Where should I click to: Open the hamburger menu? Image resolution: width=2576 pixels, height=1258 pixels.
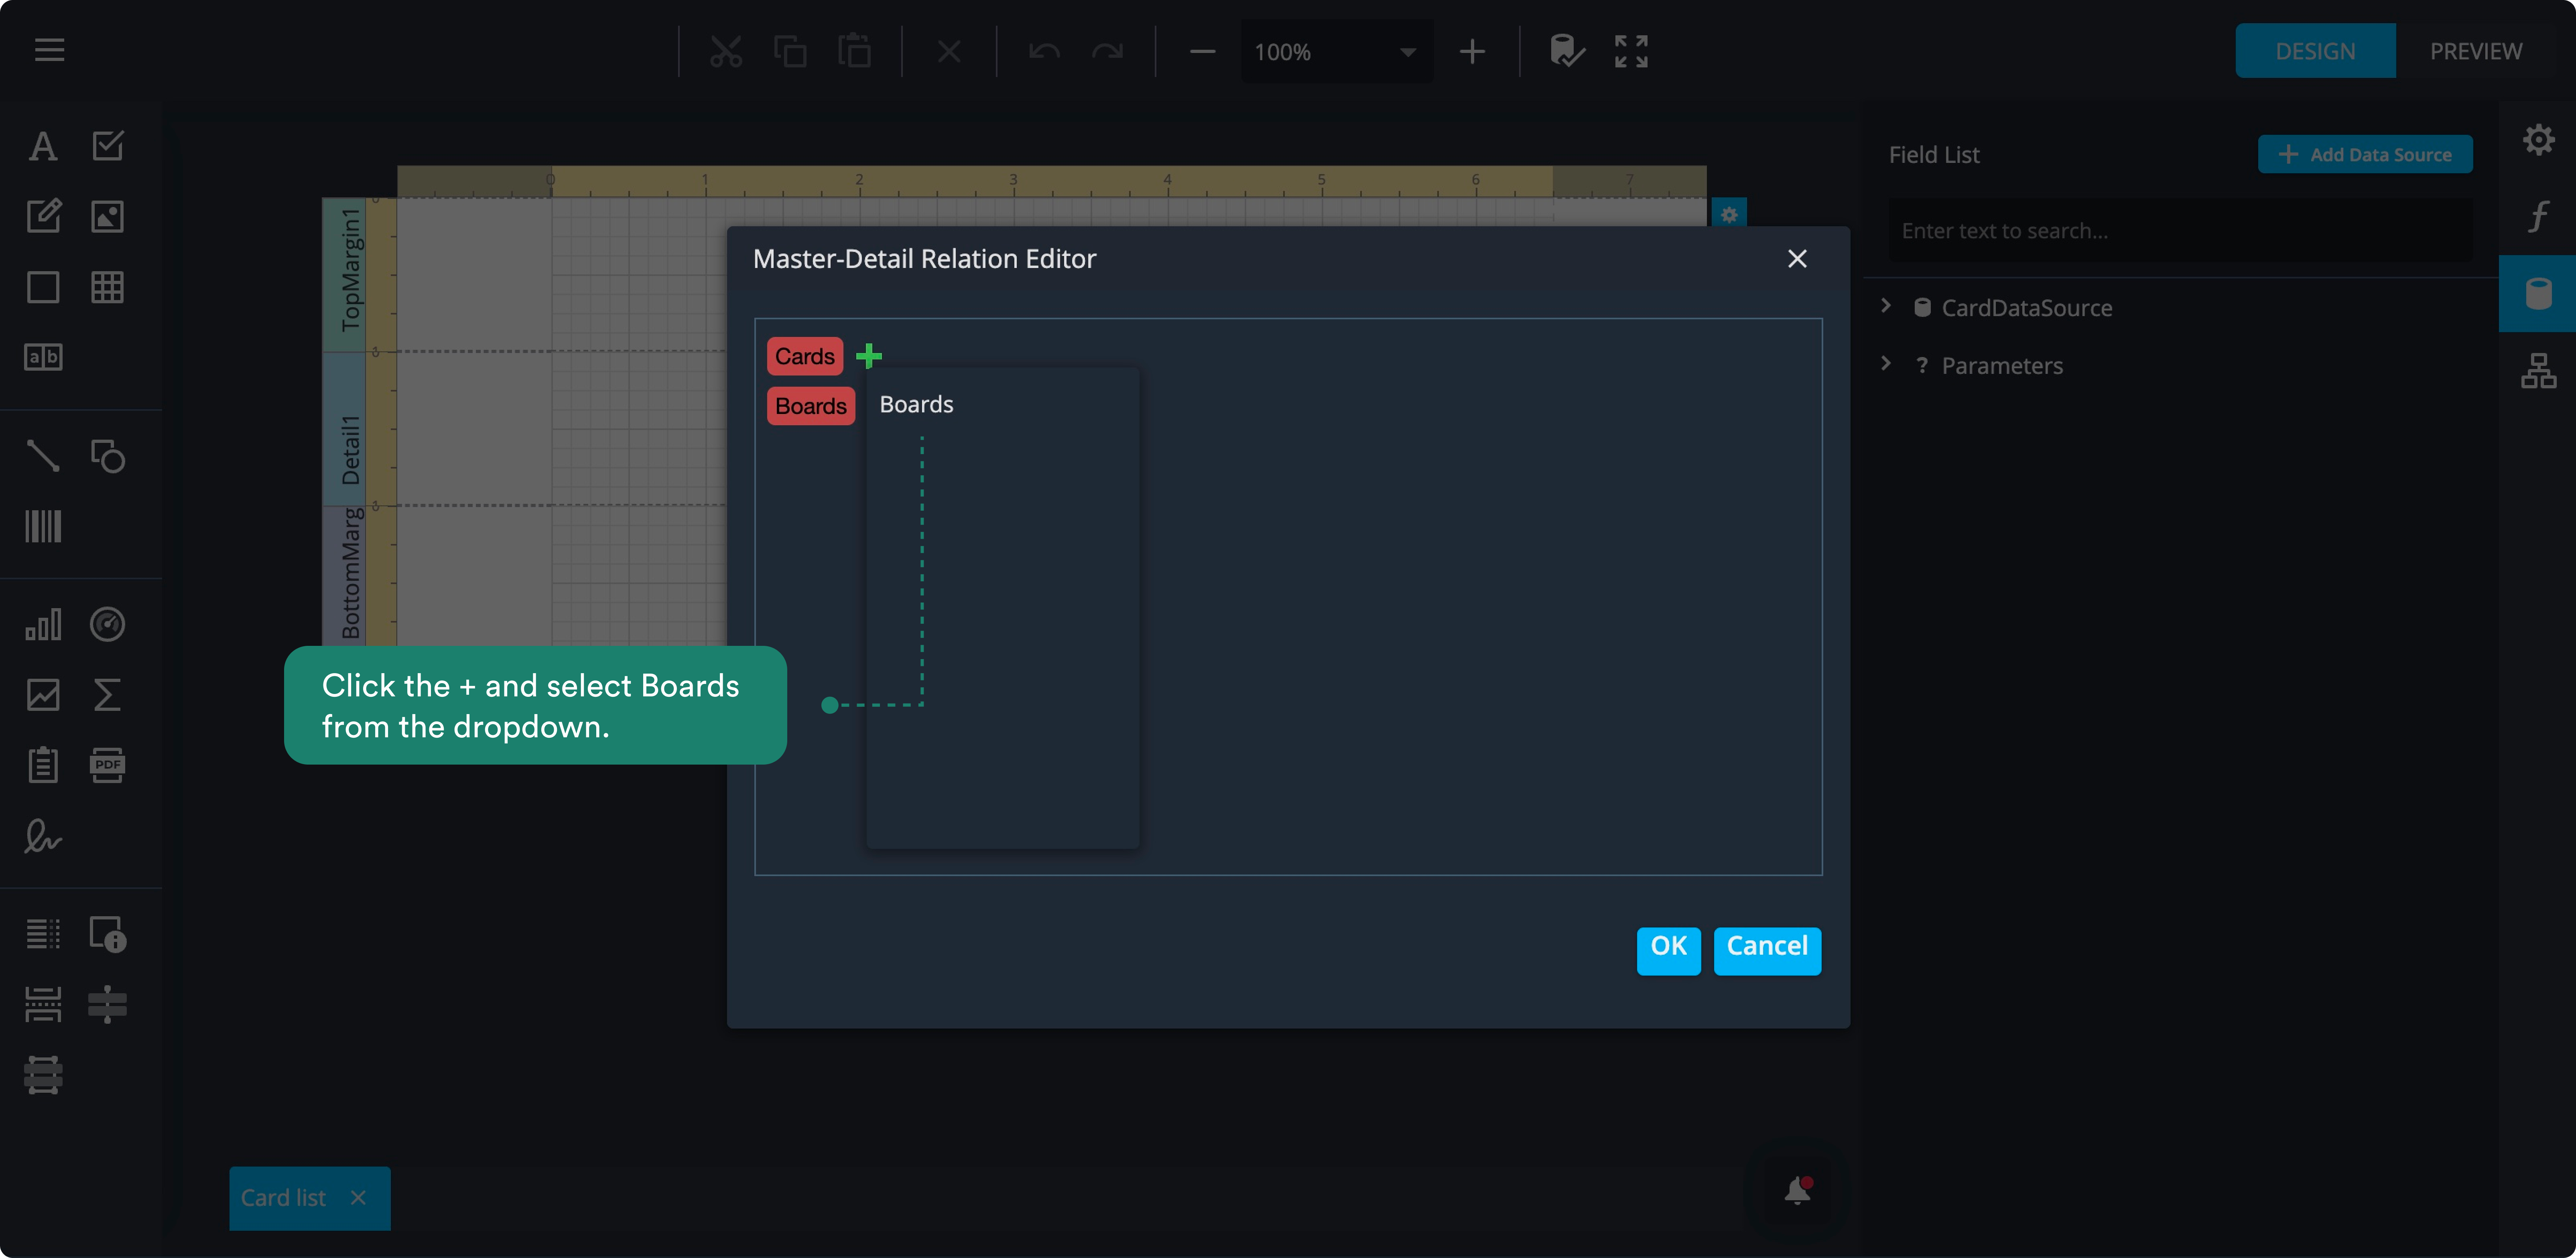pos(49,50)
